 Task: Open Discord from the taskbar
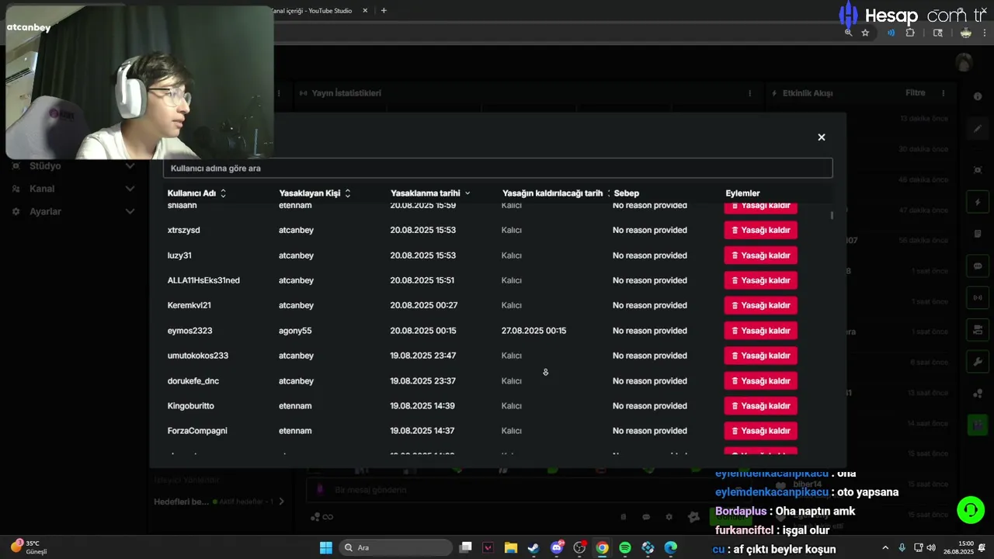557,547
